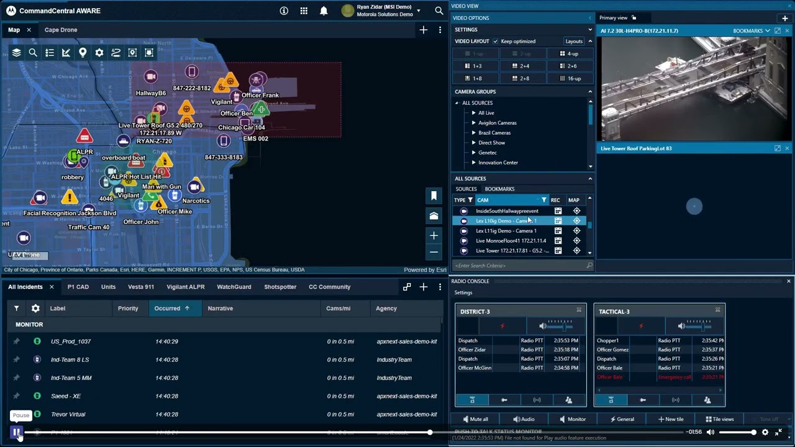The image size is (795, 447).
Task: Expand the Brazil Cameras group
Action: click(x=473, y=133)
